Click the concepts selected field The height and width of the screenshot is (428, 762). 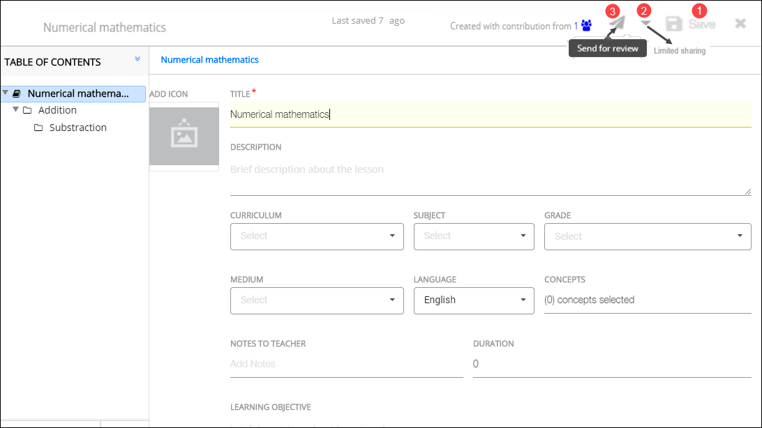coord(647,300)
